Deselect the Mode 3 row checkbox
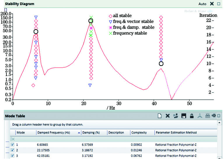This screenshot has width=224, height=159. click(12, 155)
